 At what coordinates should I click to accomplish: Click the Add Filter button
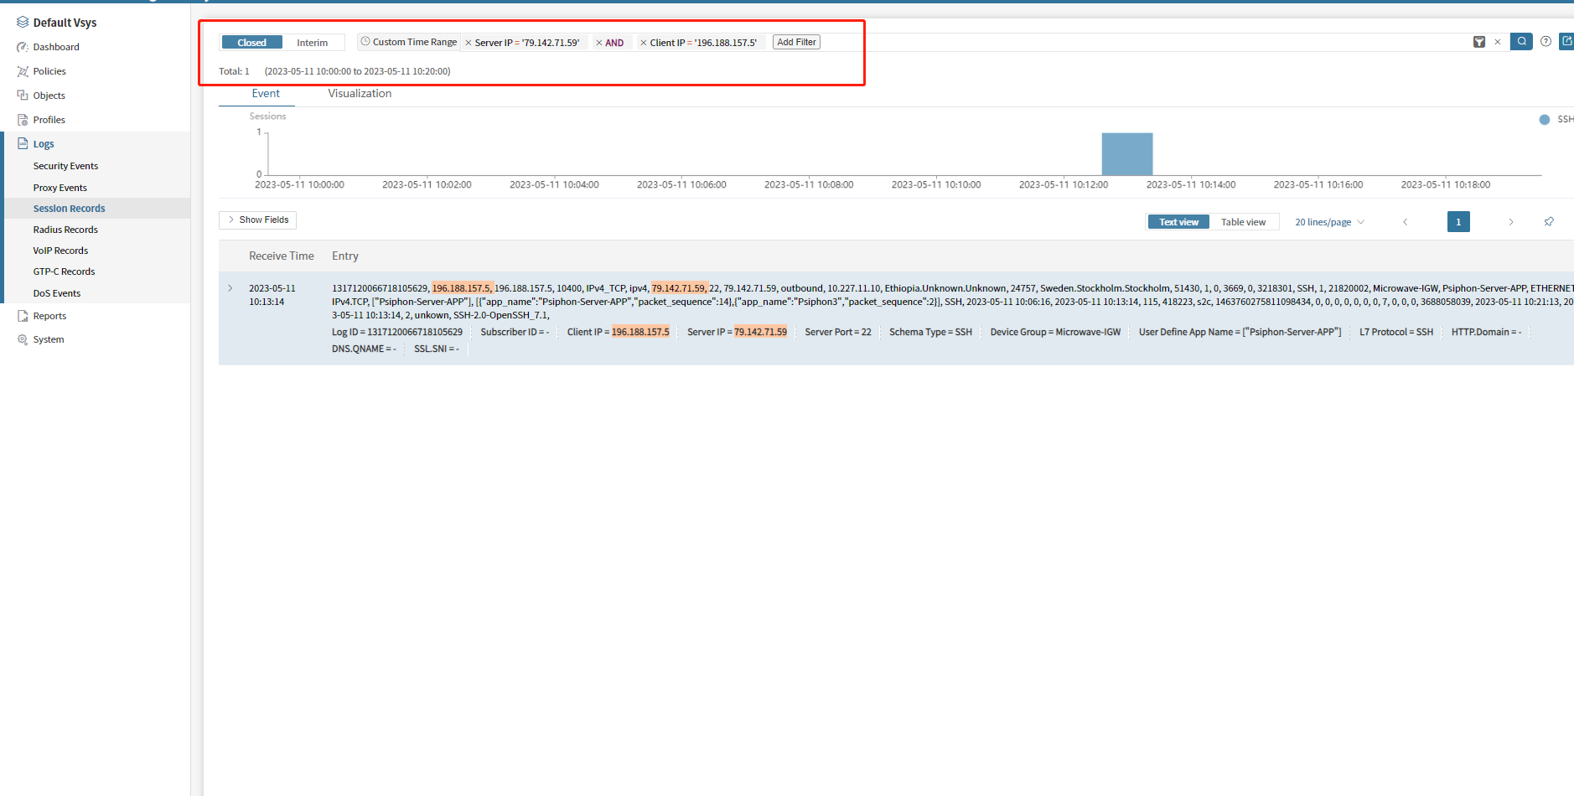tap(796, 42)
